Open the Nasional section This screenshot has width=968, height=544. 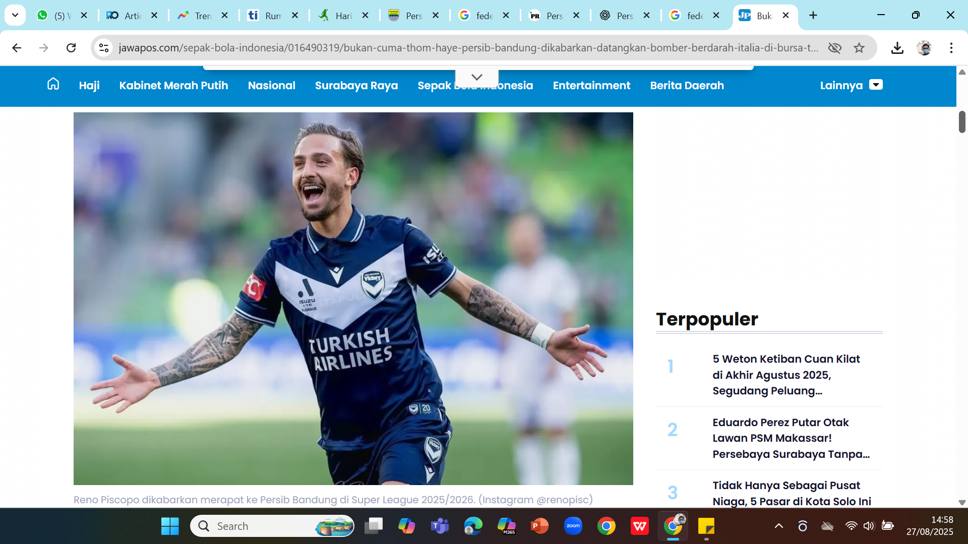tap(271, 86)
